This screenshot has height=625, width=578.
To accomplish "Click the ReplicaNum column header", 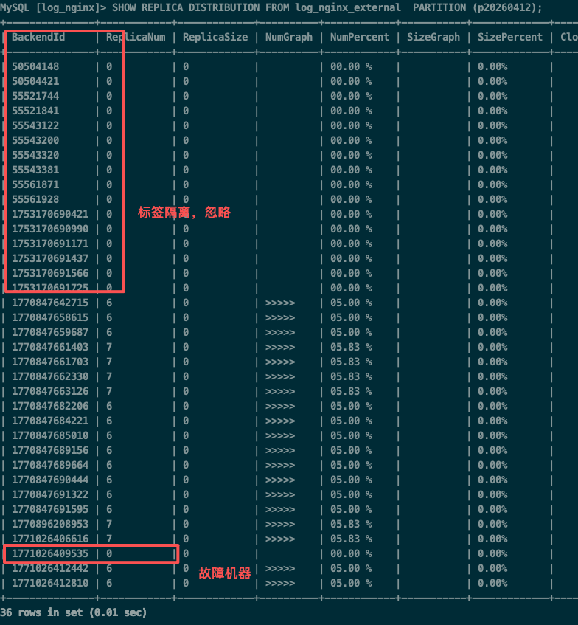I will (136, 37).
